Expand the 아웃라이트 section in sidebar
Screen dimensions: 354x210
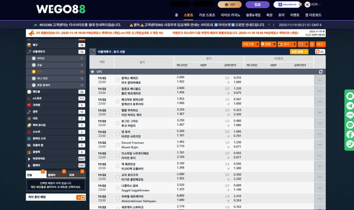[29, 159]
